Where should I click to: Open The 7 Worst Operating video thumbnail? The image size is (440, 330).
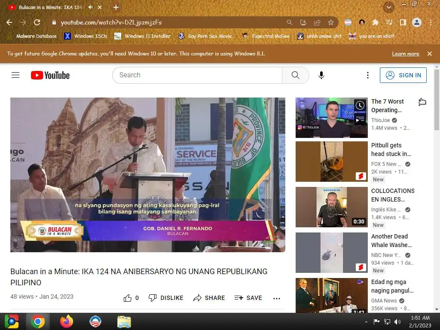(331, 118)
